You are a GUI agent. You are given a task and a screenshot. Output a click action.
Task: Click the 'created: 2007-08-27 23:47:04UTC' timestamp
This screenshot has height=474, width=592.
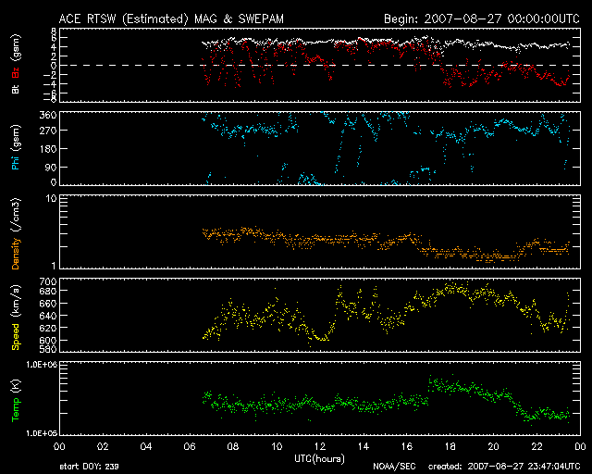504,467
